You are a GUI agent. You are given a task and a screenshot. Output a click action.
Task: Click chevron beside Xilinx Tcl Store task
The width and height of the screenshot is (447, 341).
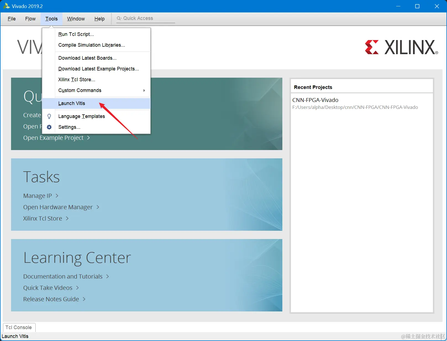point(67,218)
